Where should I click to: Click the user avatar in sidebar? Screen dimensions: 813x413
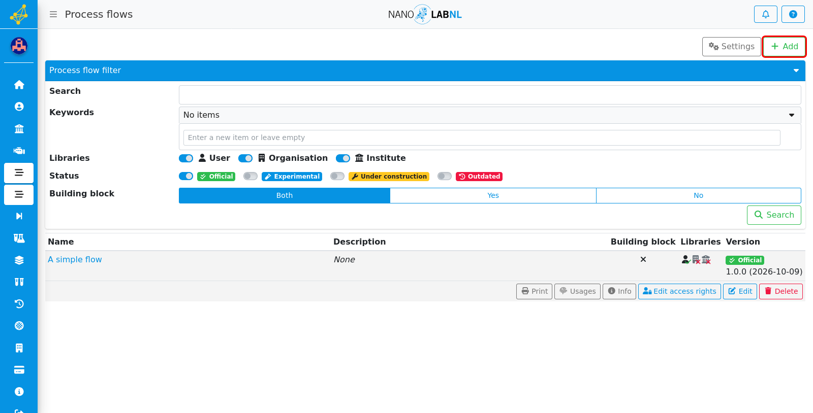[19, 46]
